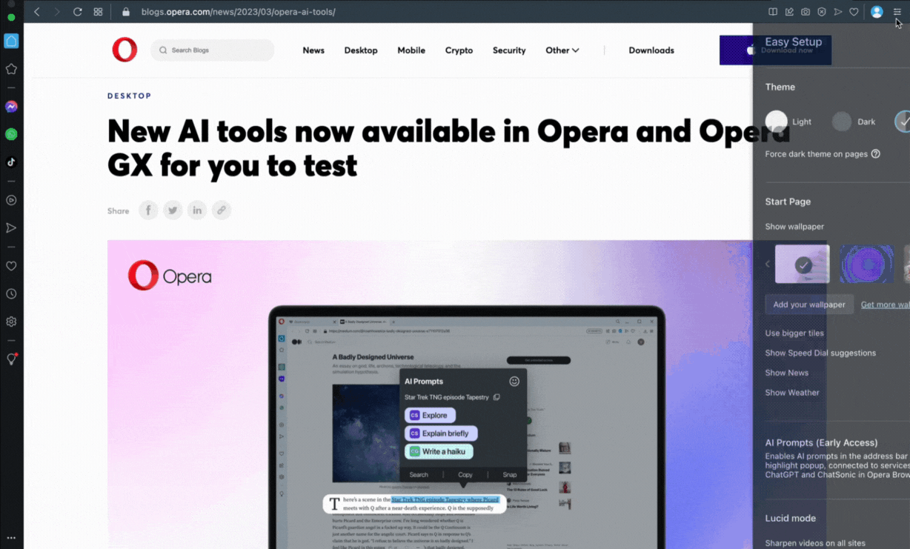Click the Use bigger tiles label

point(794,333)
